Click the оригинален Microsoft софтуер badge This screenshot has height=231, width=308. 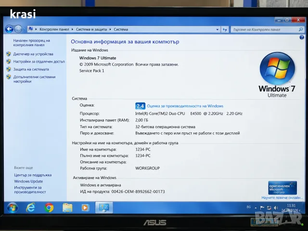pos(282,188)
